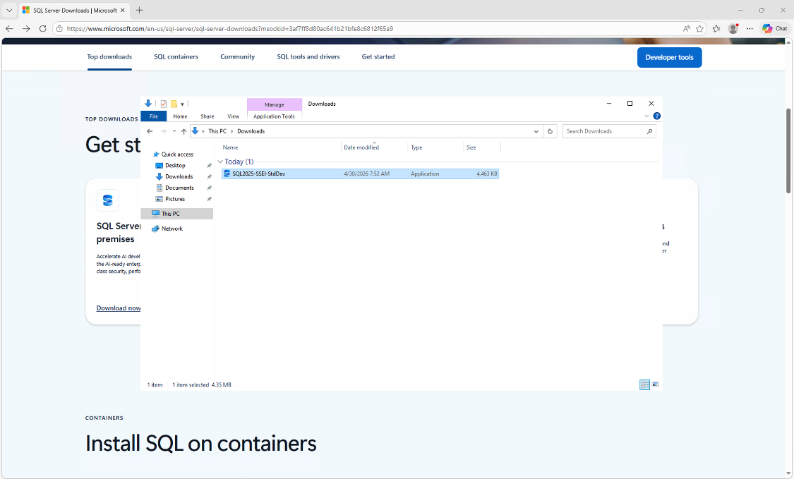Select This PC in navigation pane

pos(176,214)
